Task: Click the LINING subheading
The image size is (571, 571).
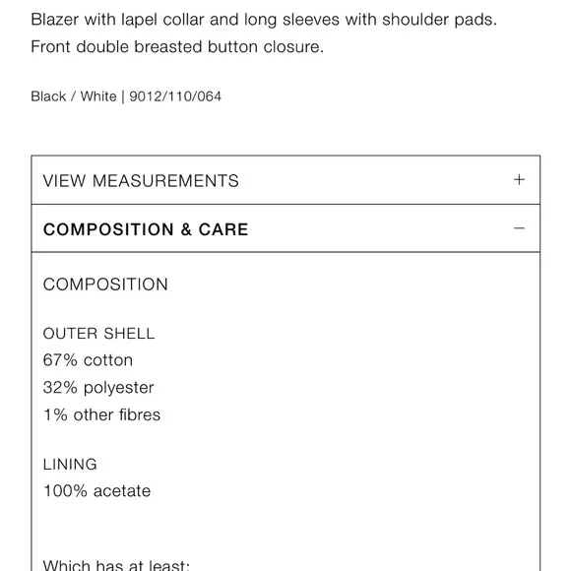Action: click(70, 465)
